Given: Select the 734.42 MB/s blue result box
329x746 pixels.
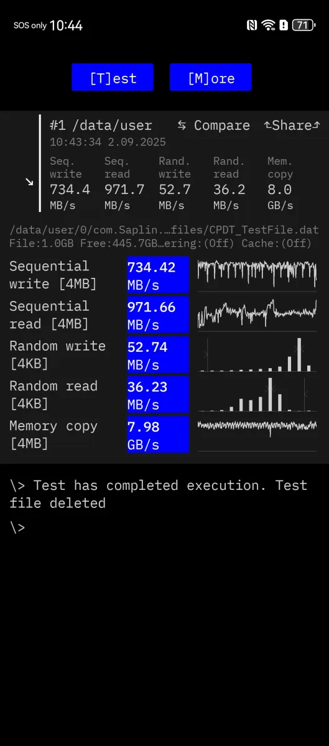Looking at the screenshot, I should tap(158, 275).
